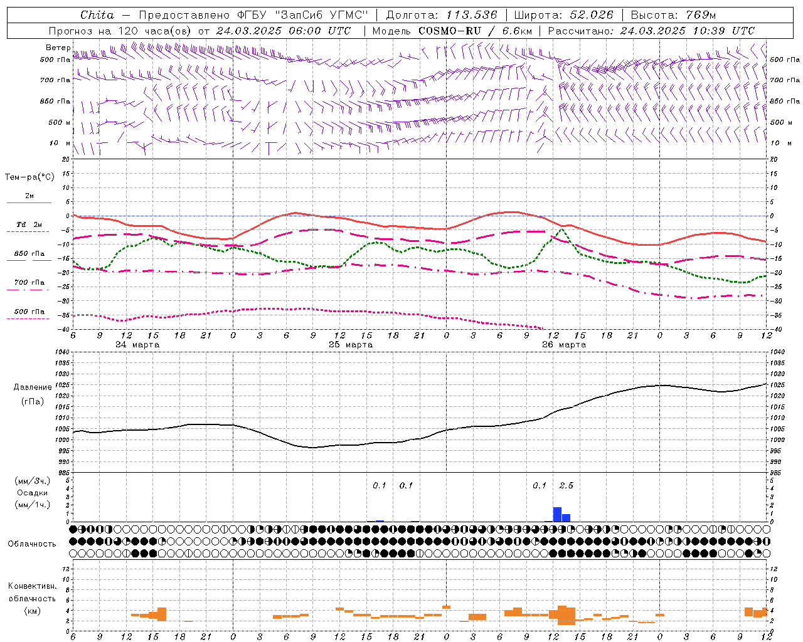Click the dotted "500 гПа" temperature legend entry
This screenshot has width=803, height=642.
[x=29, y=312]
